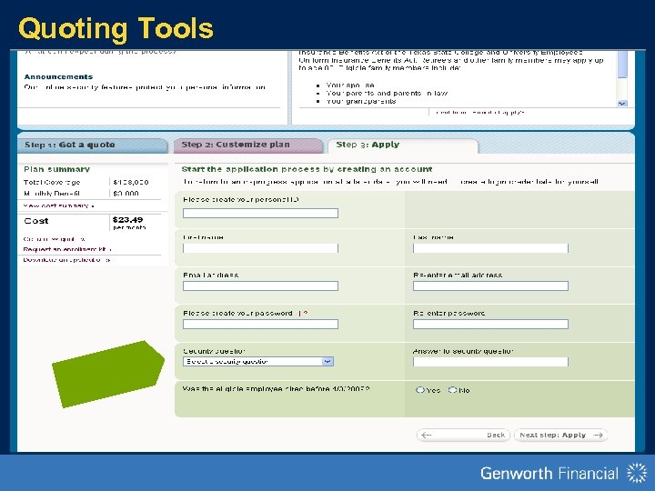Click the Answer to security question field
The height and width of the screenshot is (491, 655).
[x=490, y=362]
